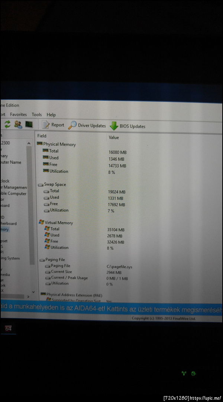Click the 0 MB / 1 MB value
This screenshot has width=223, height=402.
point(117,279)
